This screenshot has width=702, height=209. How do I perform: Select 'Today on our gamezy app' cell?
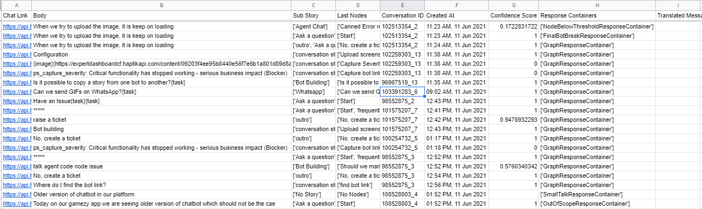(161, 204)
